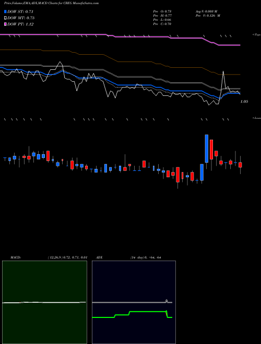This screenshot has height=344, width=261.
Task: Click the 'Pre C: 0.70' value
Action: coord(162,24)
